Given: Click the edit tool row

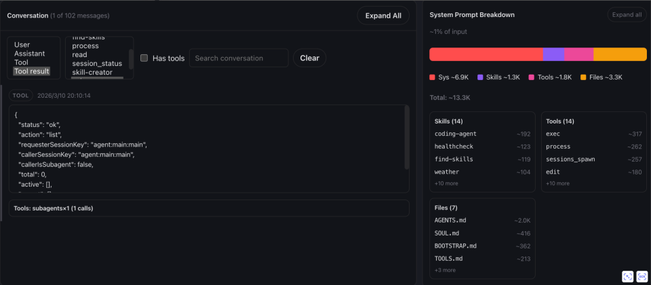Looking at the screenshot, I should pyautogui.click(x=594, y=172).
